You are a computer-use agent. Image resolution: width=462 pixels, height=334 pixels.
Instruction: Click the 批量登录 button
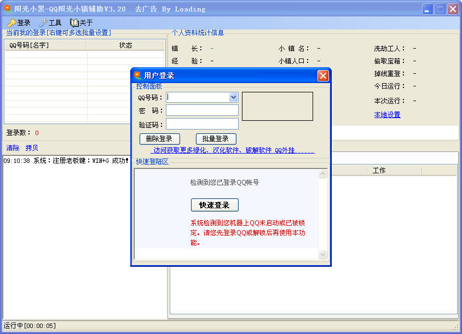pyautogui.click(x=216, y=139)
